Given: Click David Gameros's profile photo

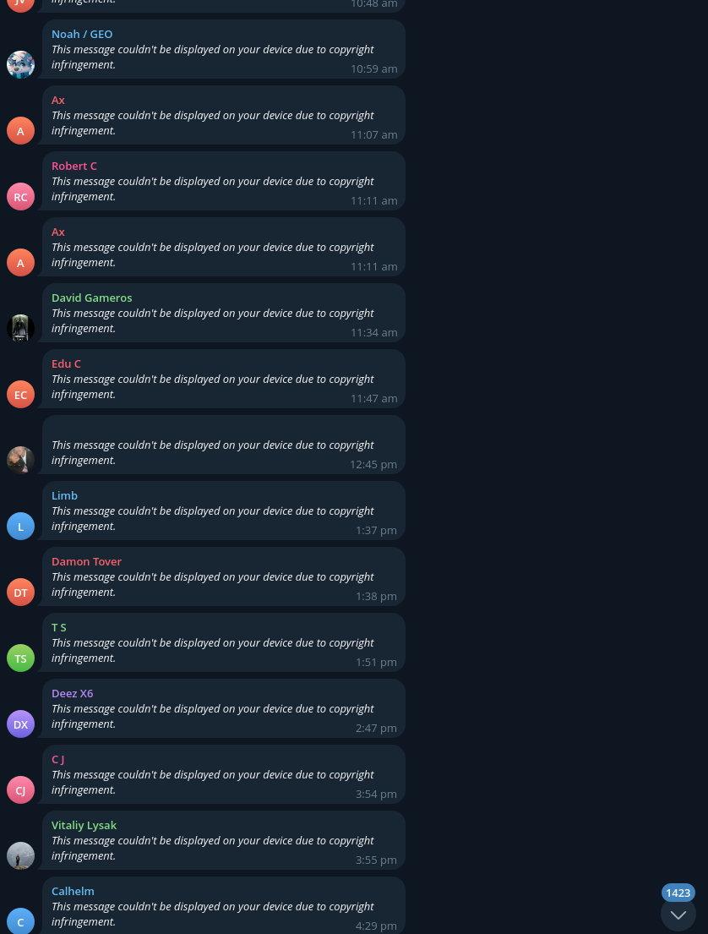Looking at the screenshot, I should [x=20, y=328].
